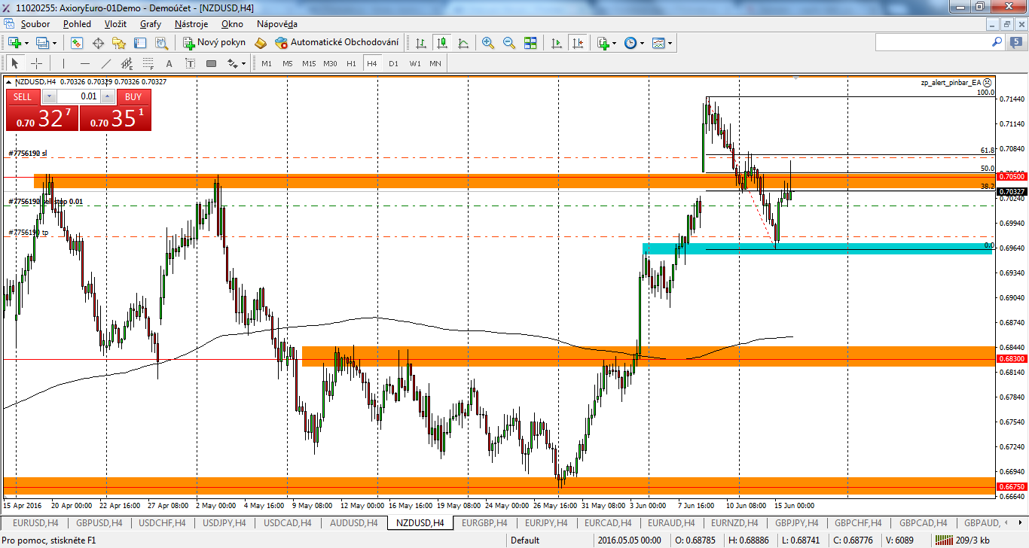
Task: Switch timeframe to H1
Action: coord(351,63)
